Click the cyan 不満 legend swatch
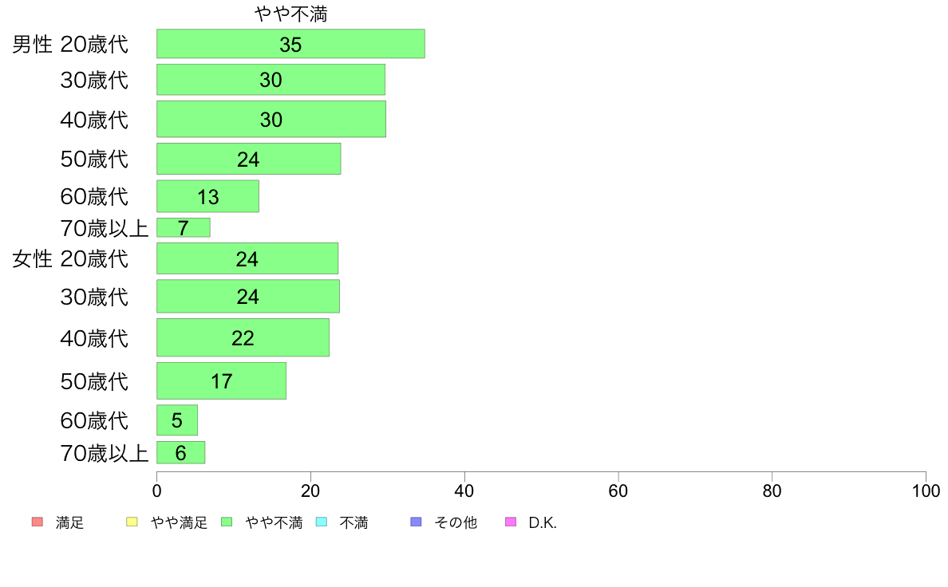This screenshot has width=948, height=587. (x=322, y=522)
